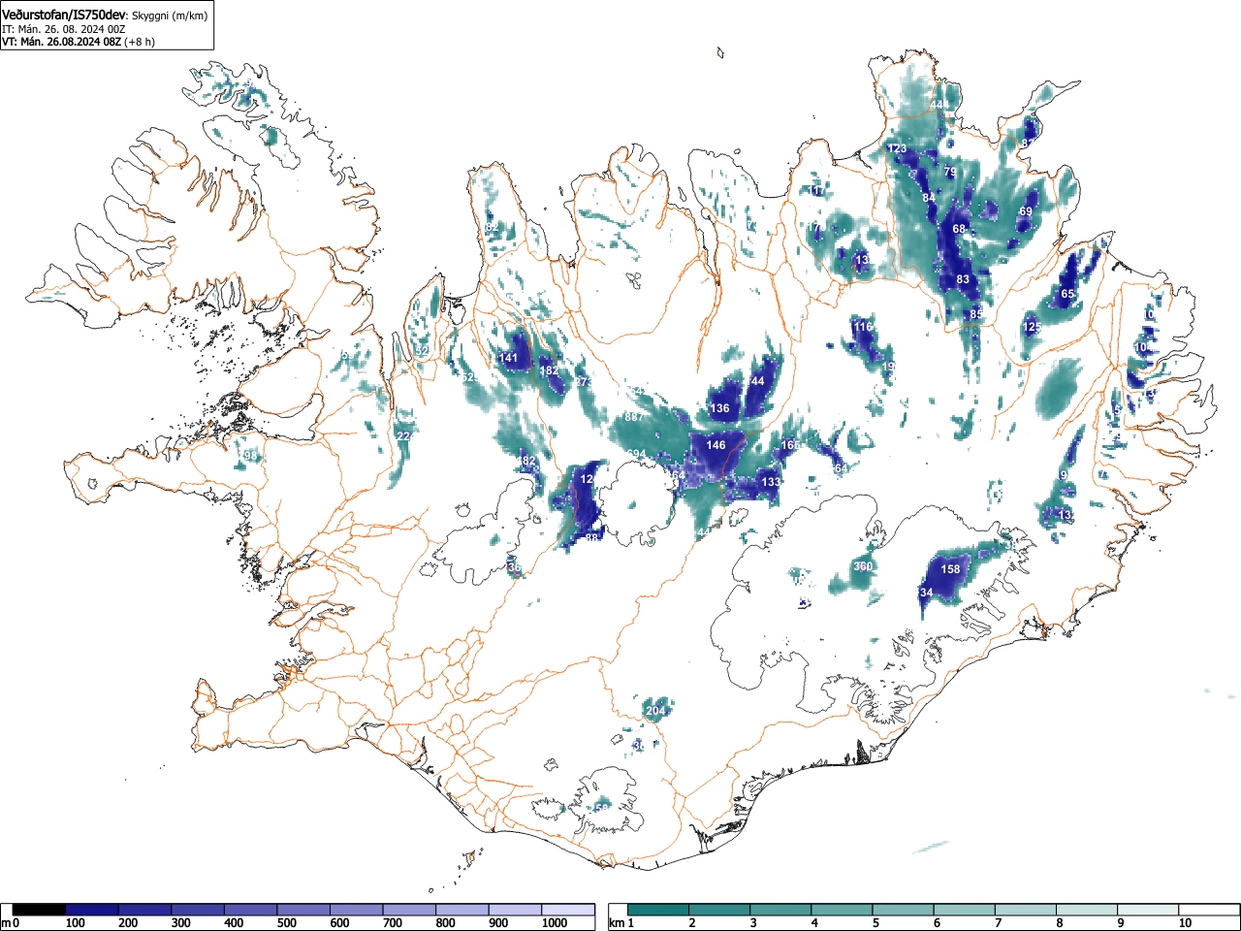1241x931 pixels.
Task: Click the '165' visibility value on the map
Action: 790,445
